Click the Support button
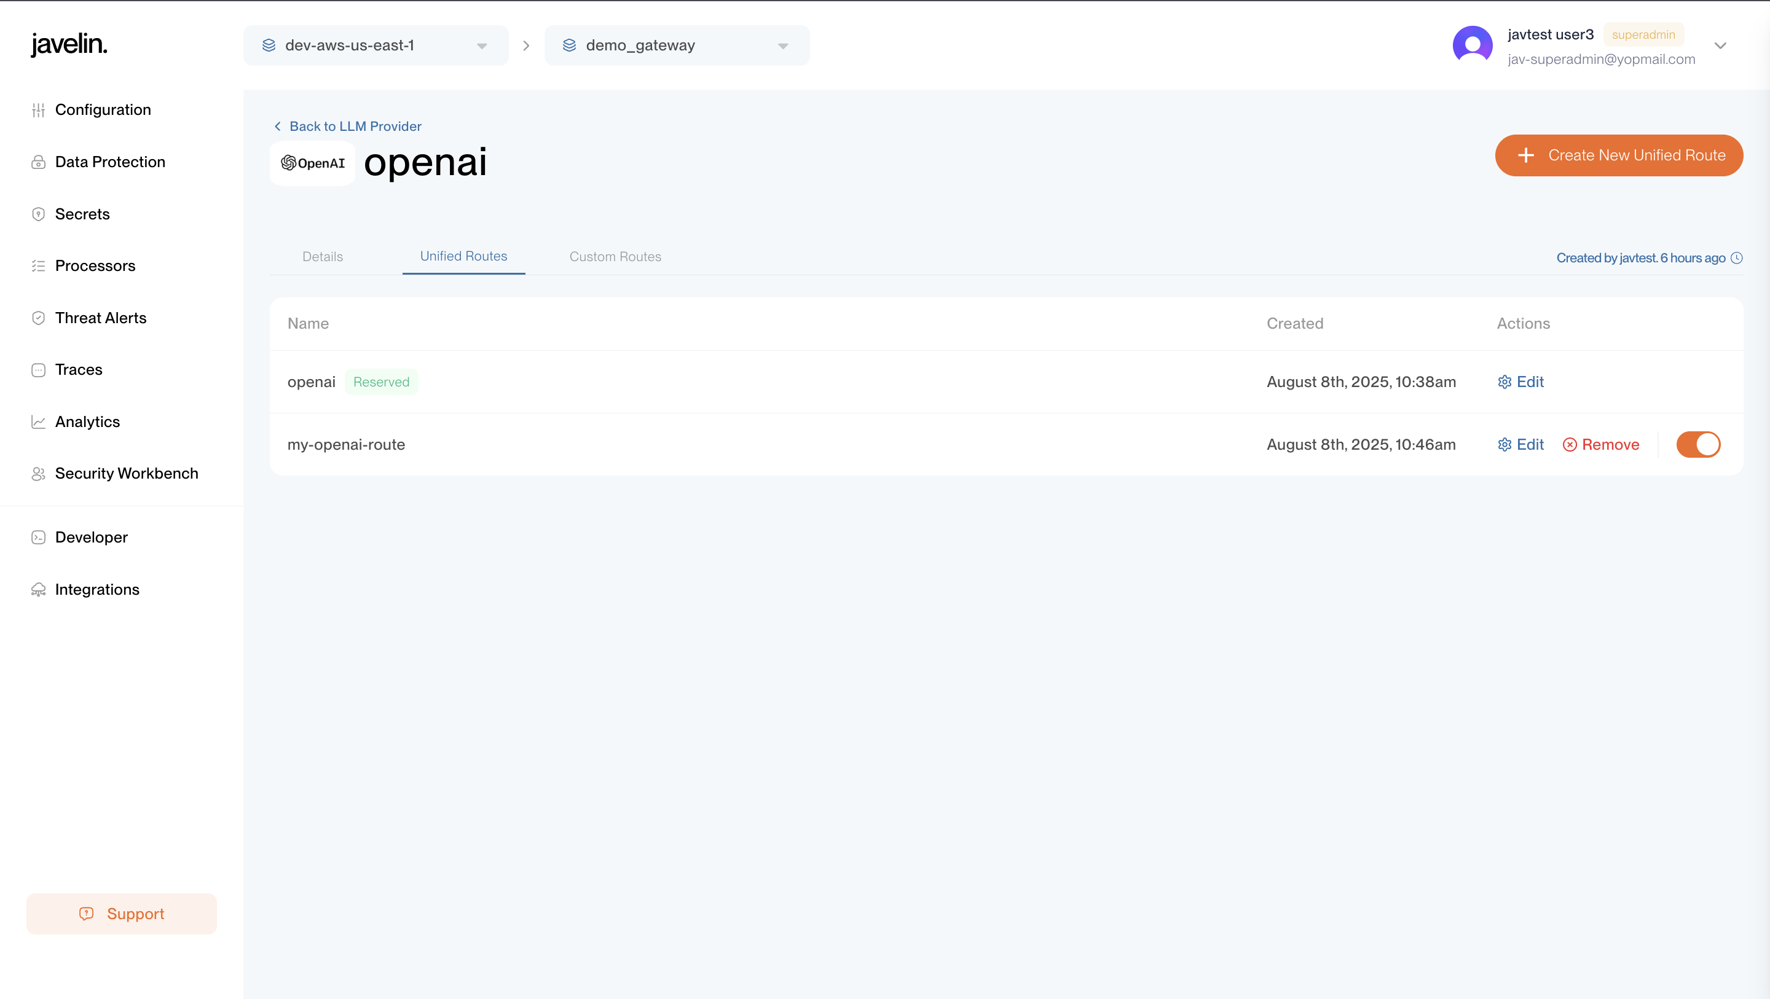 (x=122, y=913)
